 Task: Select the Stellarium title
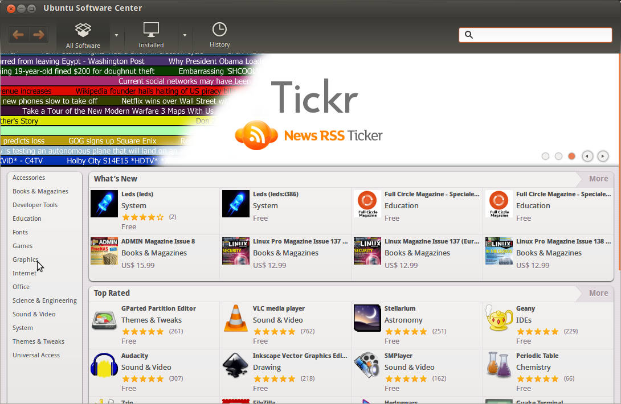(x=400, y=308)
